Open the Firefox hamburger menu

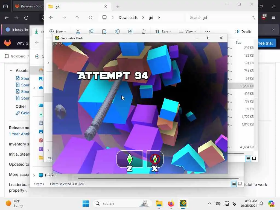[x=273, y=17]
